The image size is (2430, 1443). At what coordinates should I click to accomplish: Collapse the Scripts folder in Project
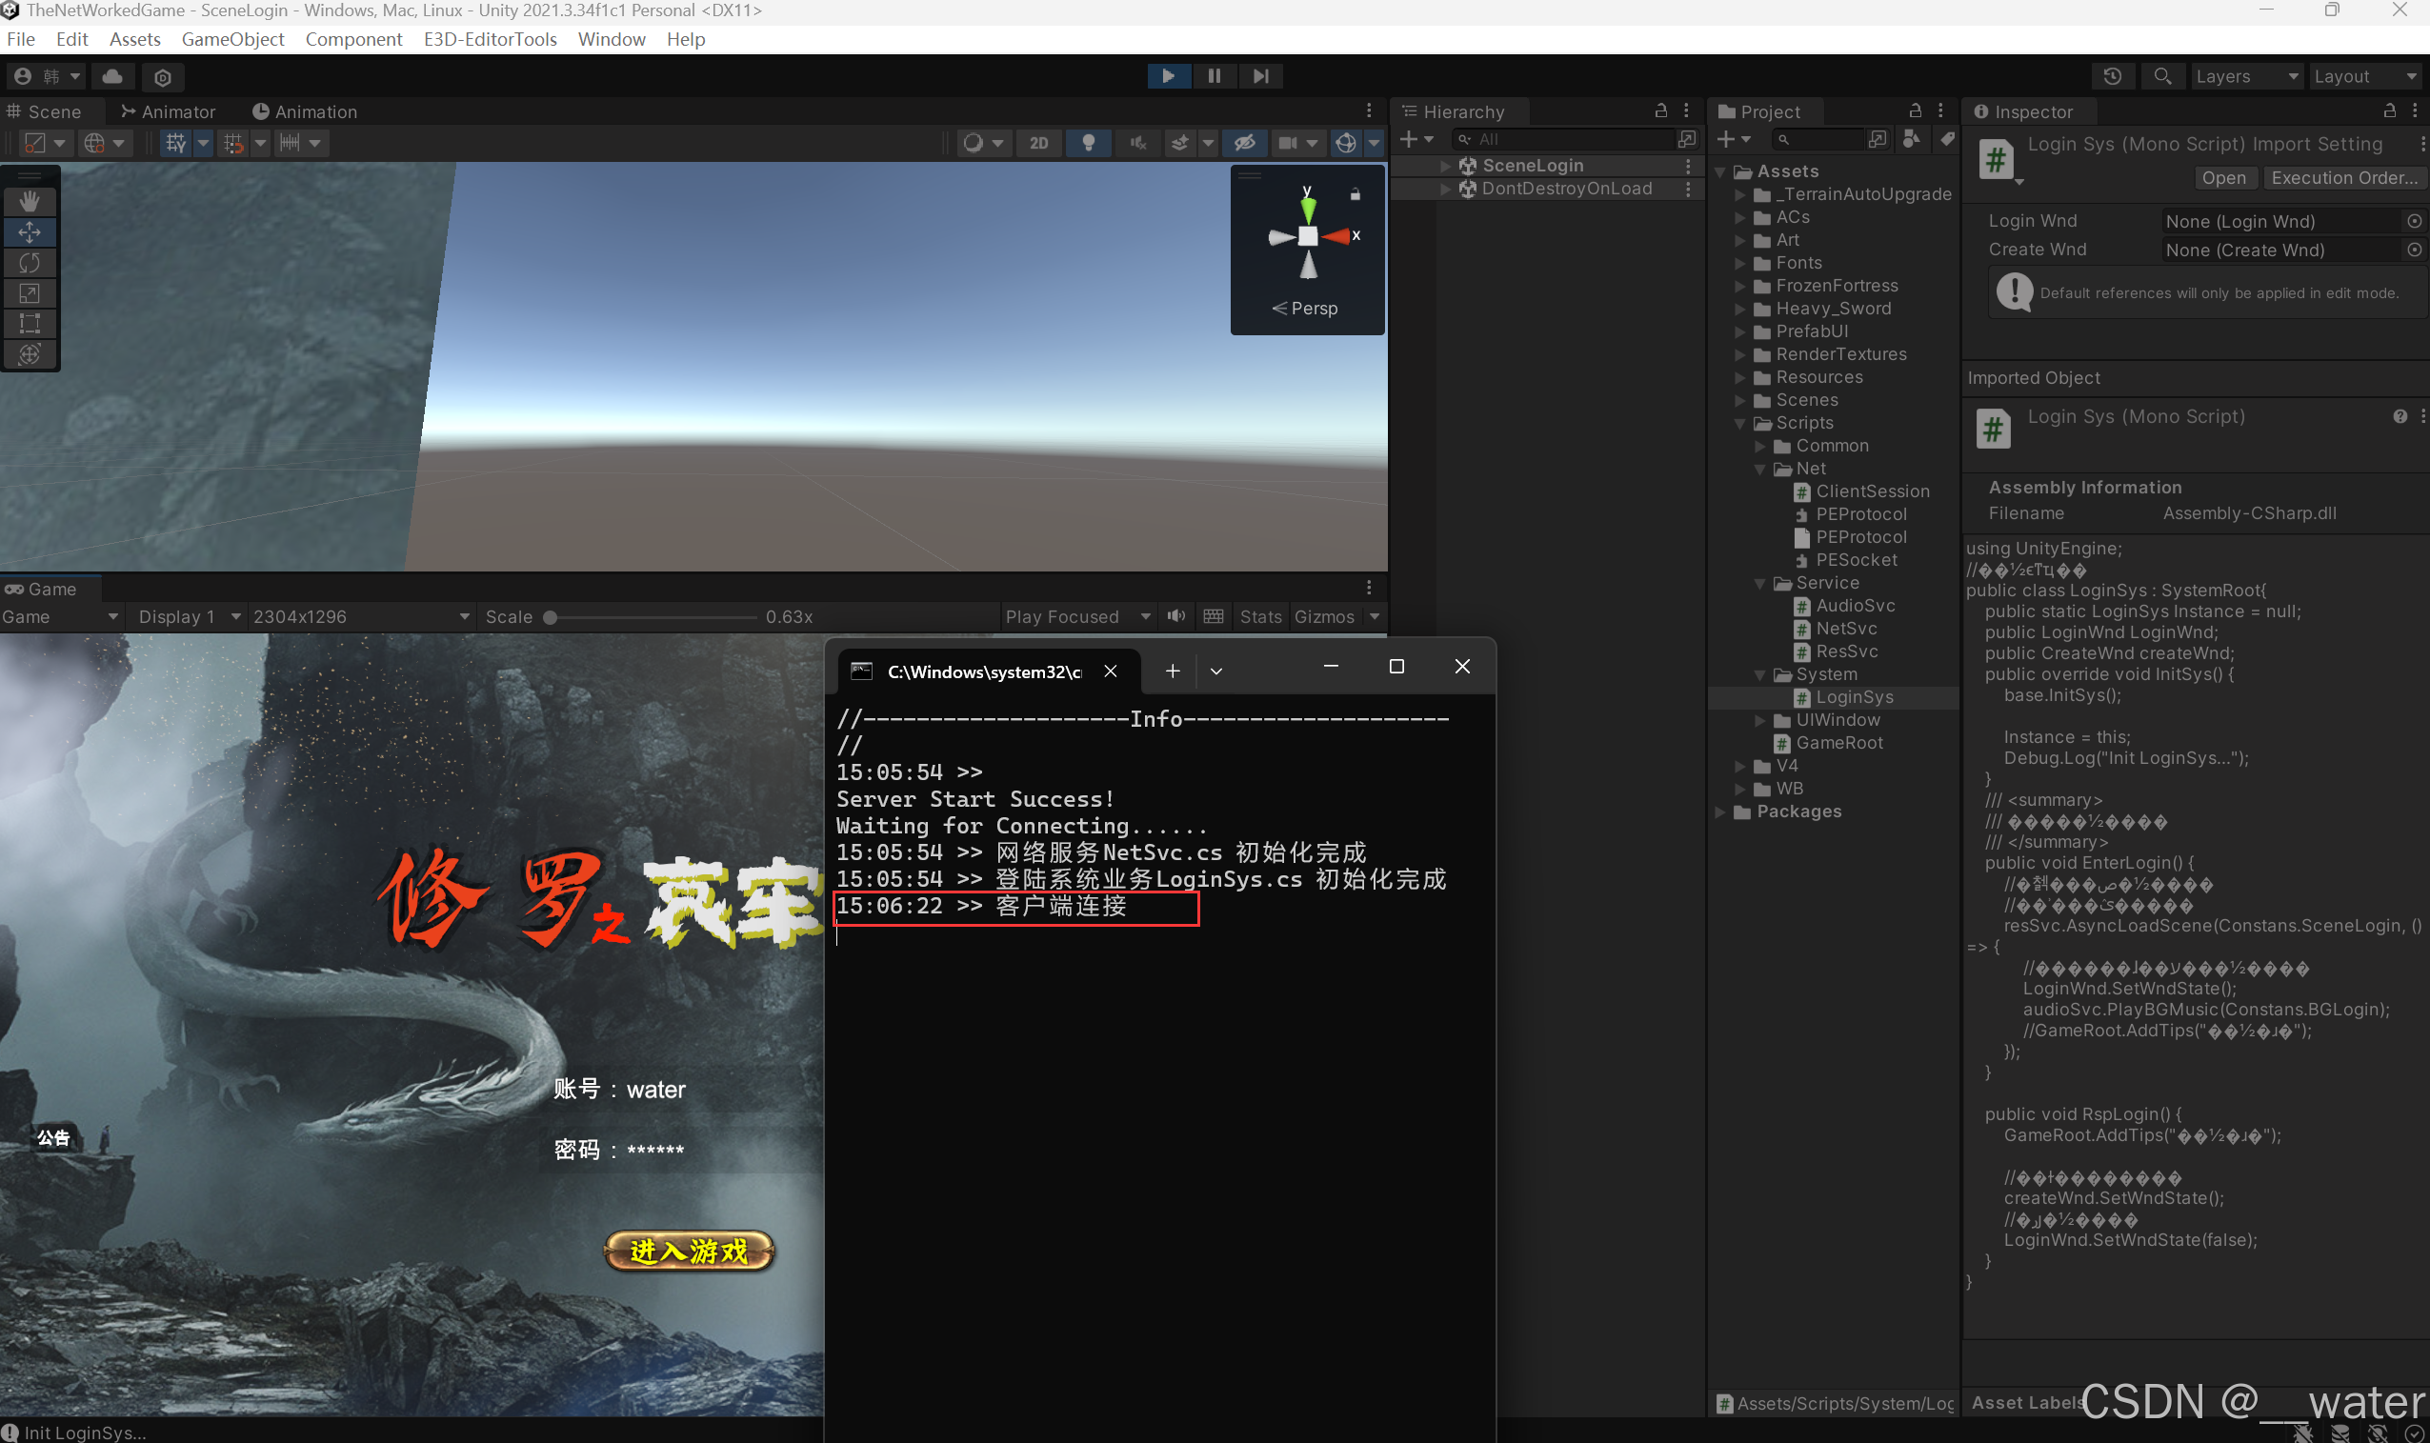1740,423
